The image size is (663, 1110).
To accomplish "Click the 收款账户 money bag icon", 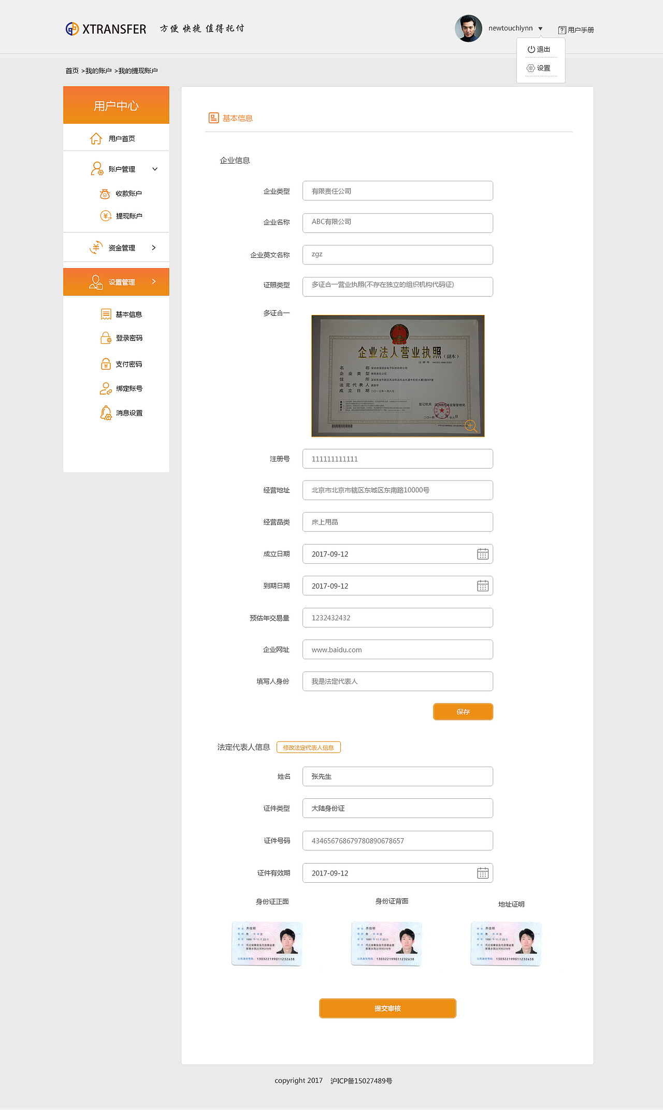I will click(105, 194).
